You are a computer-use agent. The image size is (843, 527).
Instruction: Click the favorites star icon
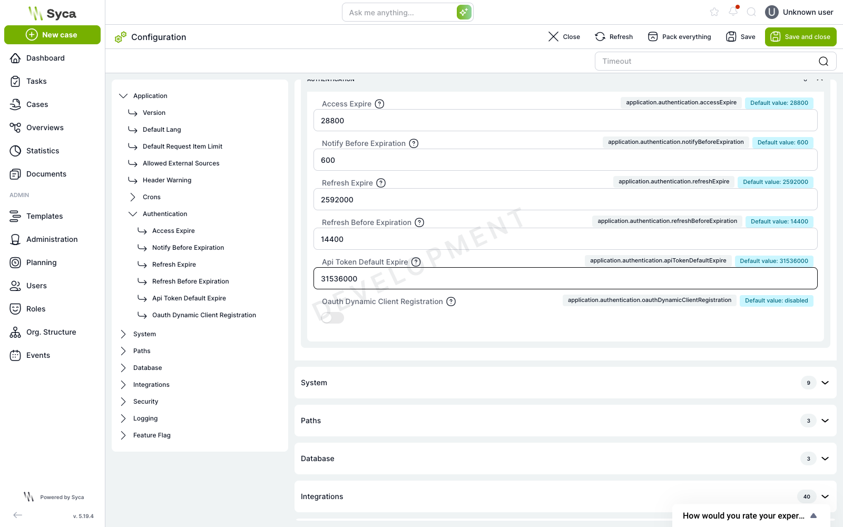click(x=714, y=12)
